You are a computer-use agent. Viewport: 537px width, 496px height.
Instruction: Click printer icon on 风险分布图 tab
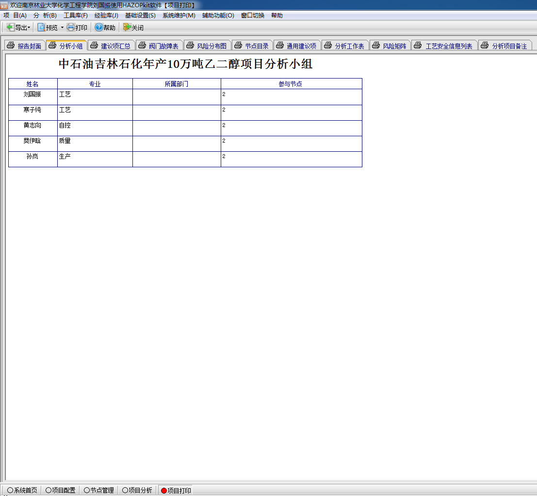click(190, 46)
